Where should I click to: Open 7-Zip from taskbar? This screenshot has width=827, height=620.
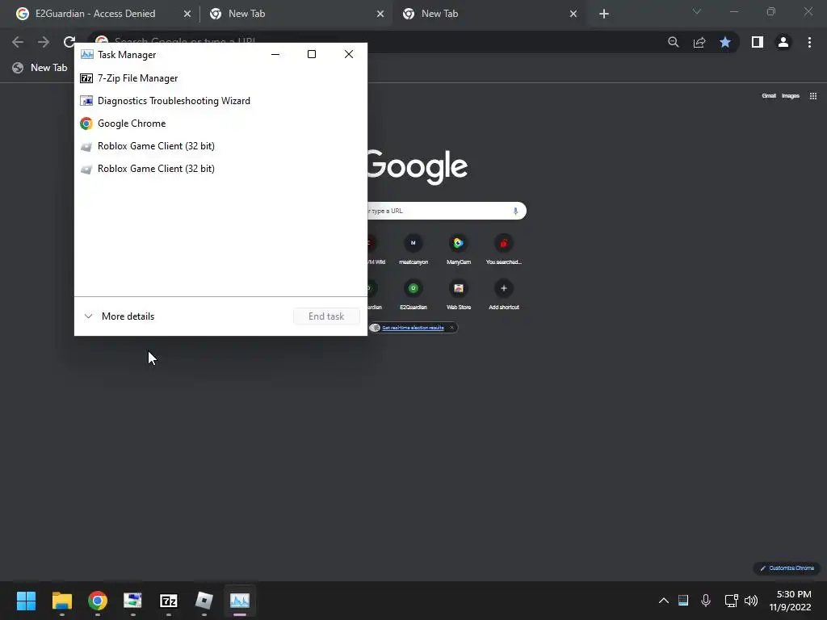click(169, 601)
